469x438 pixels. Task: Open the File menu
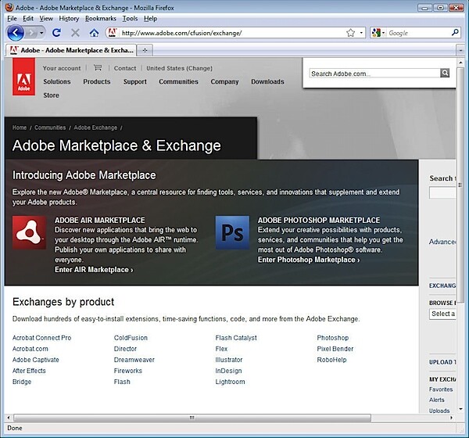pyautogui.click(x=12, y=19)
